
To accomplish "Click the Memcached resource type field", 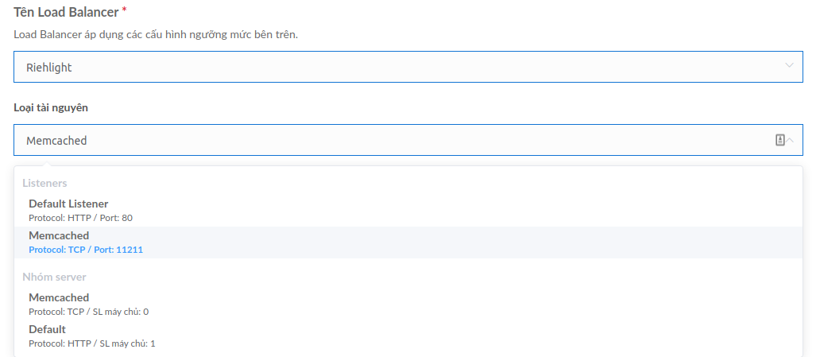I will pyautogui.click(x=408, y=140).
